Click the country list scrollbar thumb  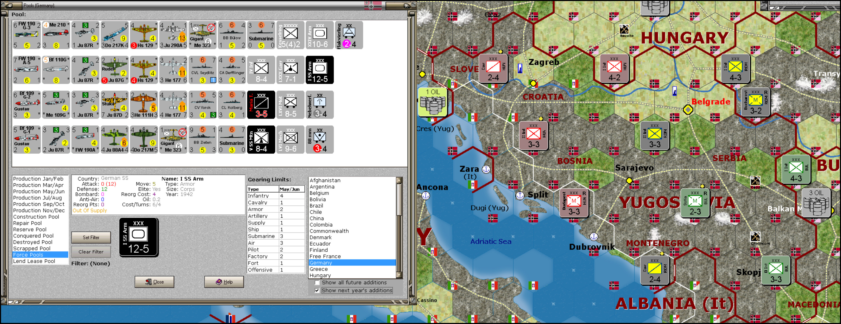(x=399, y=199)
